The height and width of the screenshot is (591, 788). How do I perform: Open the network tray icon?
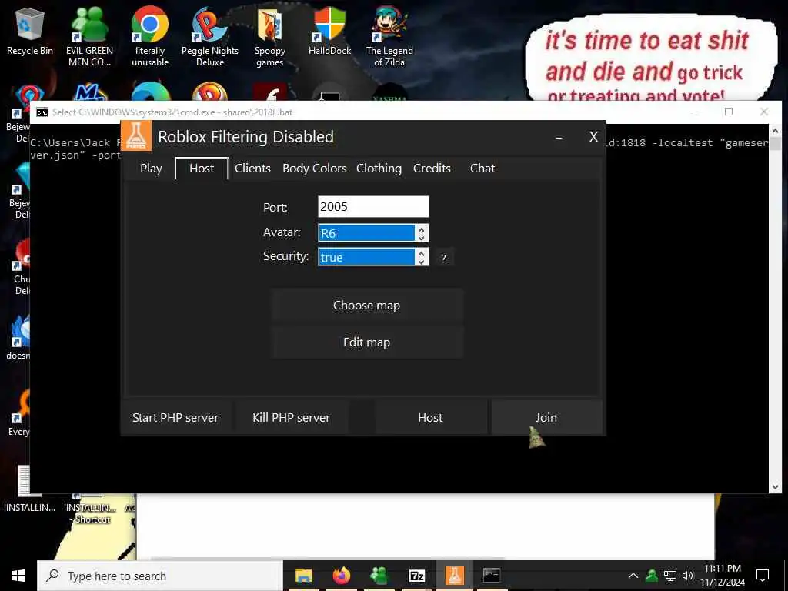670,576
